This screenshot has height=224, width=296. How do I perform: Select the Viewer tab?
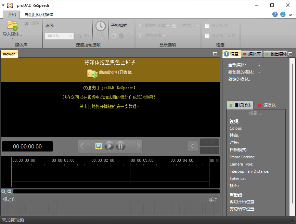pyautogui.click(x=9, y=54)
